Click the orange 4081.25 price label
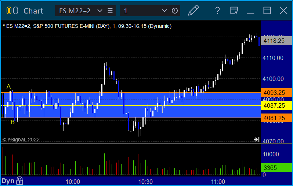293x186 pixels. click(x=276, y=118)
